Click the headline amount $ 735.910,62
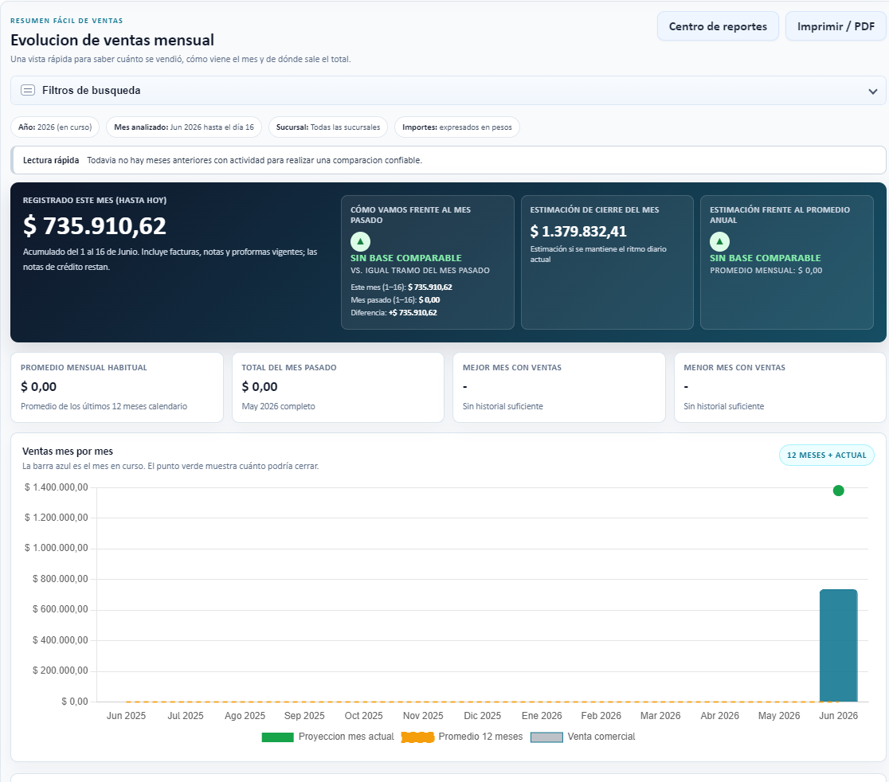This screenshot has width=889, height=782. 95,226
